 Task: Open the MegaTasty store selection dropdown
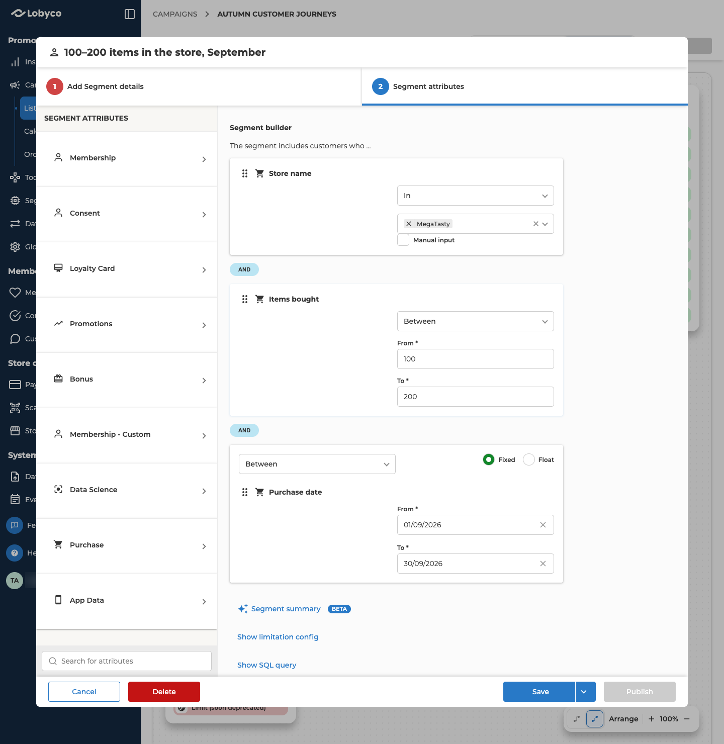click(545, 224)
